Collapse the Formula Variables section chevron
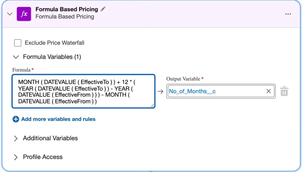The height and width of the screenshot is (172, 302). (x=16, y=57)
